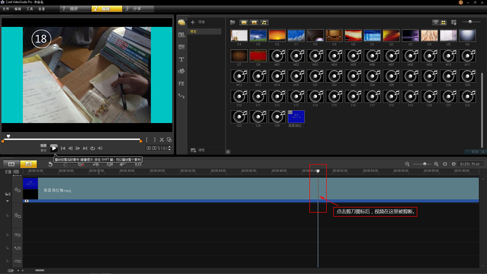
Task: Open the sort library media dropdown
Action: 454,22
